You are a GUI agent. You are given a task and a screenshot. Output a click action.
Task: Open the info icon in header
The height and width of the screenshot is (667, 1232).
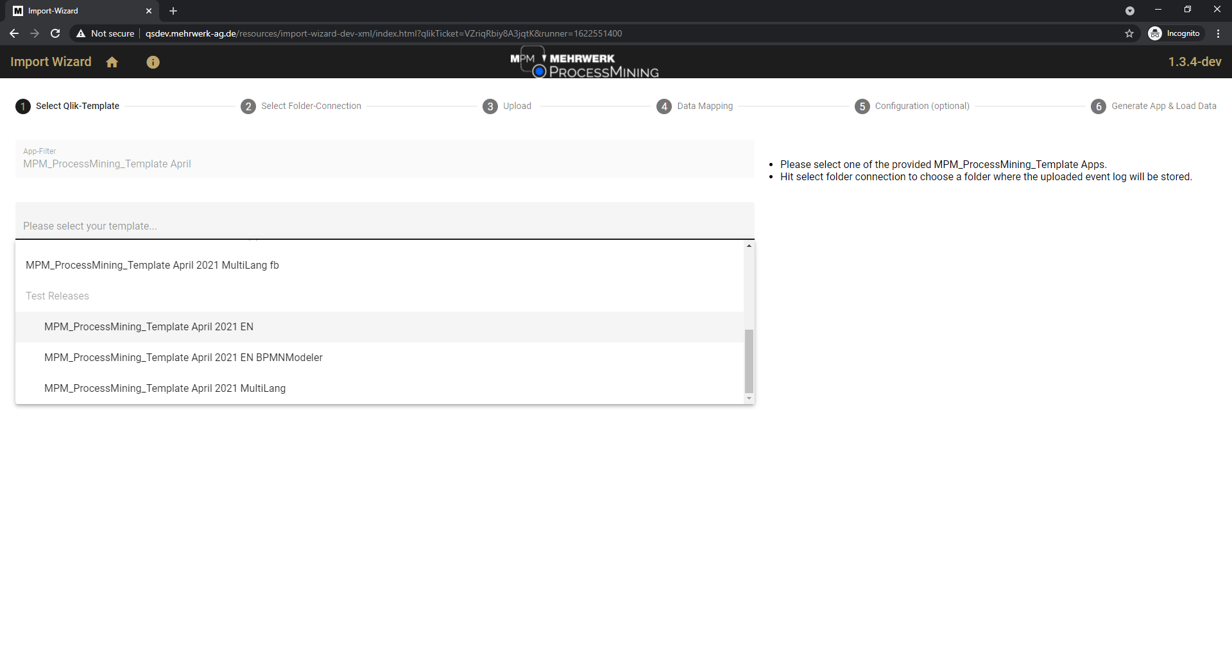(153, 62)
